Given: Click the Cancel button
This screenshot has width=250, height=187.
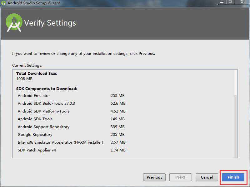Looking at the screenshot, I should point(207,177).
